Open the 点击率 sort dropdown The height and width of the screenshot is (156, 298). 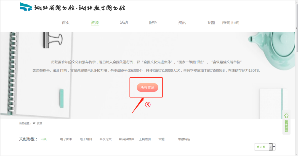pyautogui.click(x=265, y=147)
